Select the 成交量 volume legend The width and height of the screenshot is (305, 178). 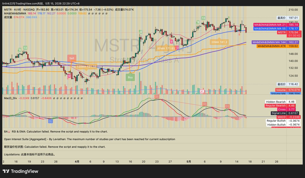coord(8,17)
